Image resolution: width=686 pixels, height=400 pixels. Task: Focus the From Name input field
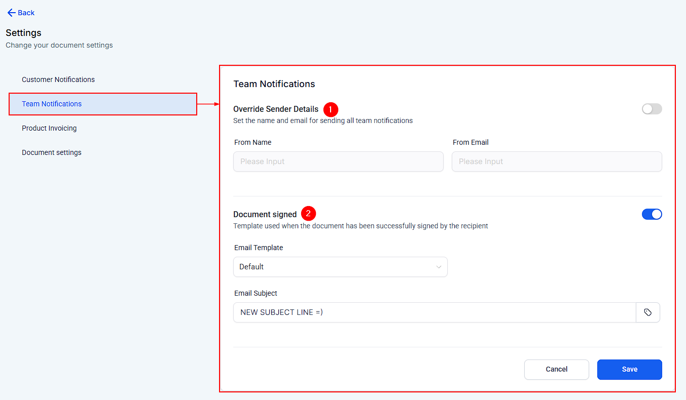click(x=338, y=162)
